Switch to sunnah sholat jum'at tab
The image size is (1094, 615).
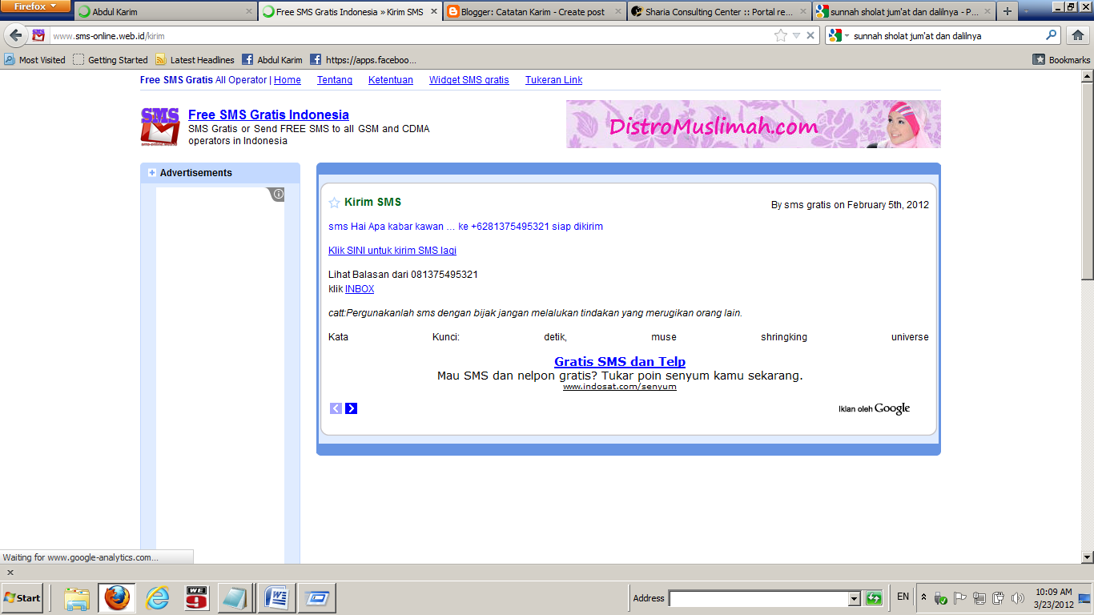click(903, 12)
